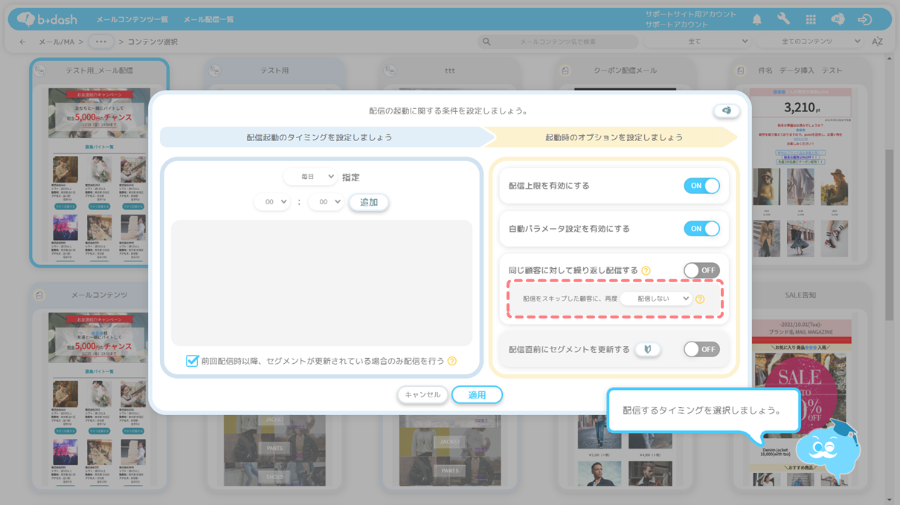Viewport: 900px width, 505px height.
Task: Open the apps grid icon
Action: (811, 19)
